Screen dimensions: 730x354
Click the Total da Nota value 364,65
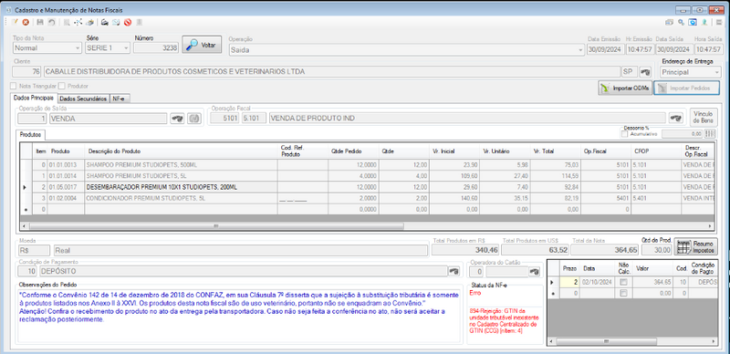[605, 250]
